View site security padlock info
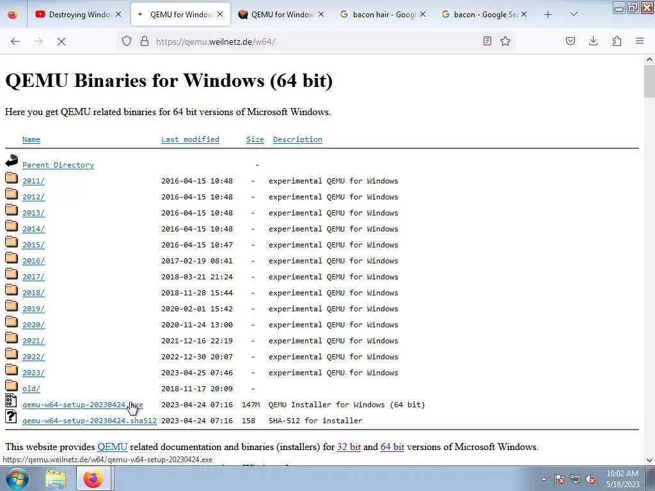The height and width of the screenshot is (491, 655). 145,42
